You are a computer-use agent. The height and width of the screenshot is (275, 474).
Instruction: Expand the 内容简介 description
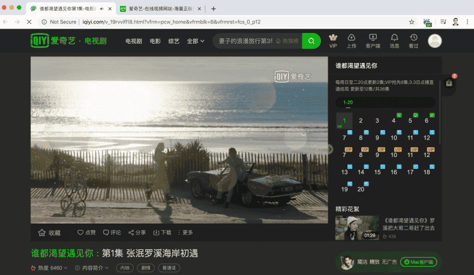(x=92, y=268)
